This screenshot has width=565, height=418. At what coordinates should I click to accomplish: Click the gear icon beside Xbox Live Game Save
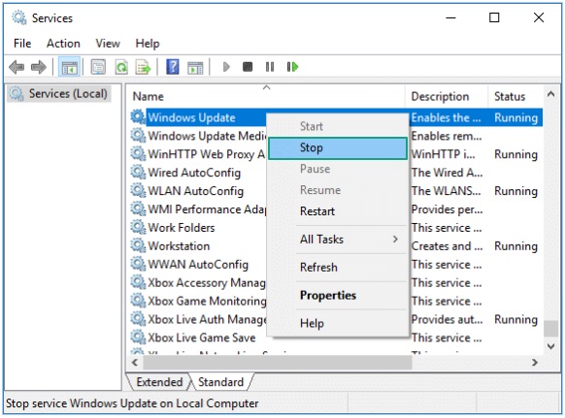(138, 338)
